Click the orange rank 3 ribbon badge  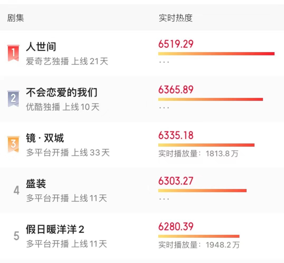click(x=13, y=144)
